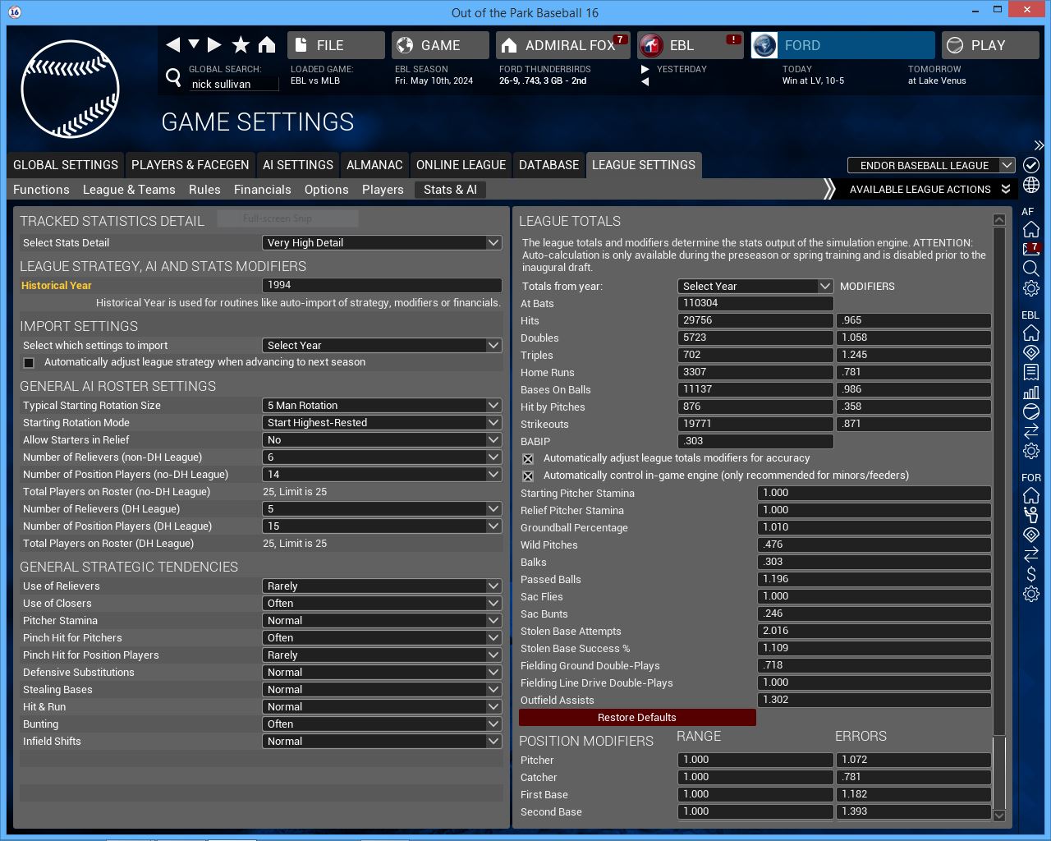
Task: Open the AF home icon
Action: click(x=1031, y=229)
